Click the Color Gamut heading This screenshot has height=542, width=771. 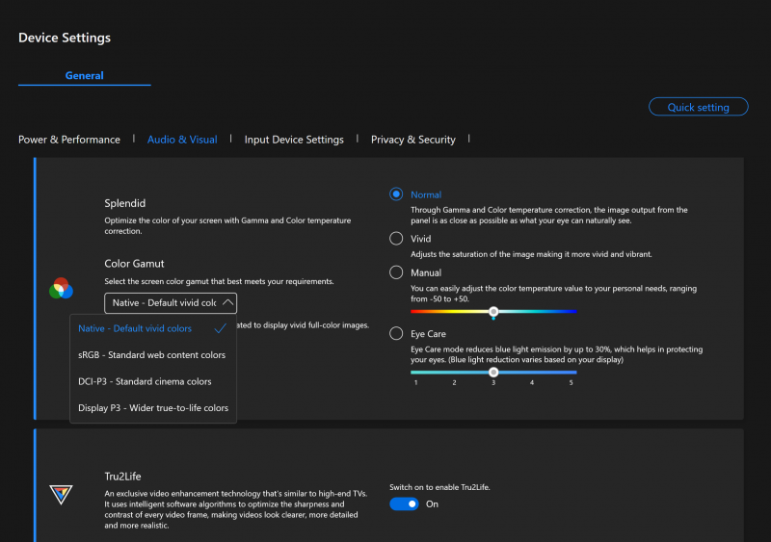pyautogui.click(x=134, y=264)
